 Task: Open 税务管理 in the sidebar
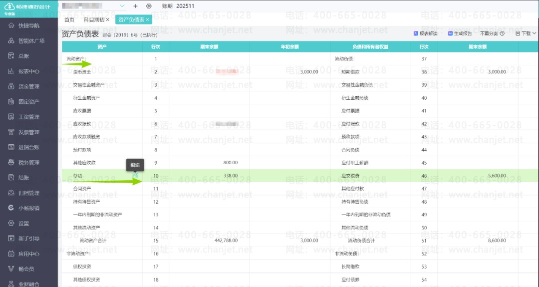pos(29,163)
